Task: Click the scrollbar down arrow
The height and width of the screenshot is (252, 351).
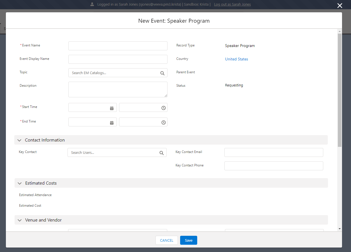Action: (340, 229)
